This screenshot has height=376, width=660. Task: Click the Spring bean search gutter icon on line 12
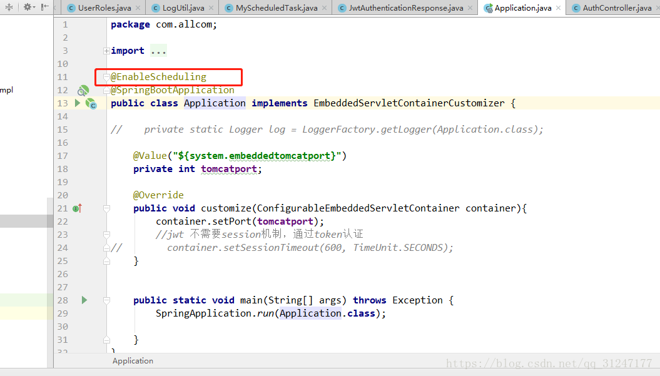pos(83,90)
